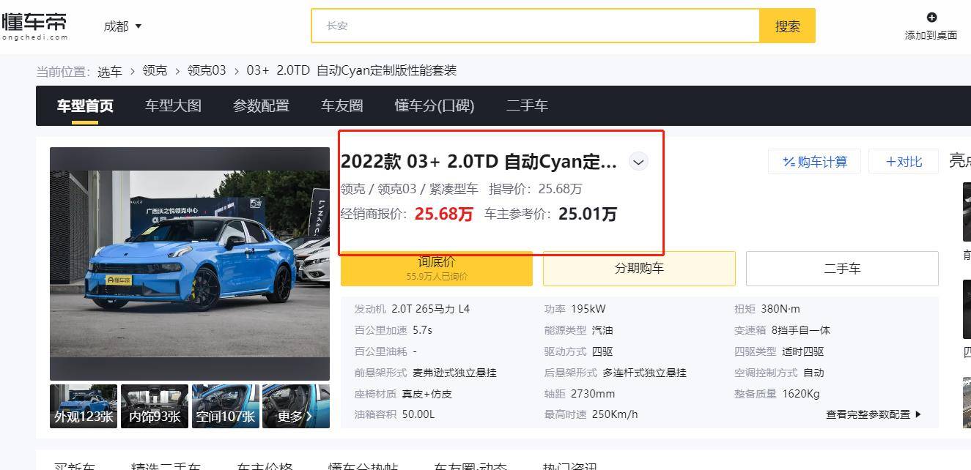Expand the car model version dropdown
Viewport: 971px width, 470px height.
(x=639, y=162)
